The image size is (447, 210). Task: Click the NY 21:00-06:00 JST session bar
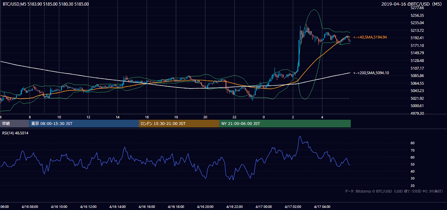click(x=285, y=124)
